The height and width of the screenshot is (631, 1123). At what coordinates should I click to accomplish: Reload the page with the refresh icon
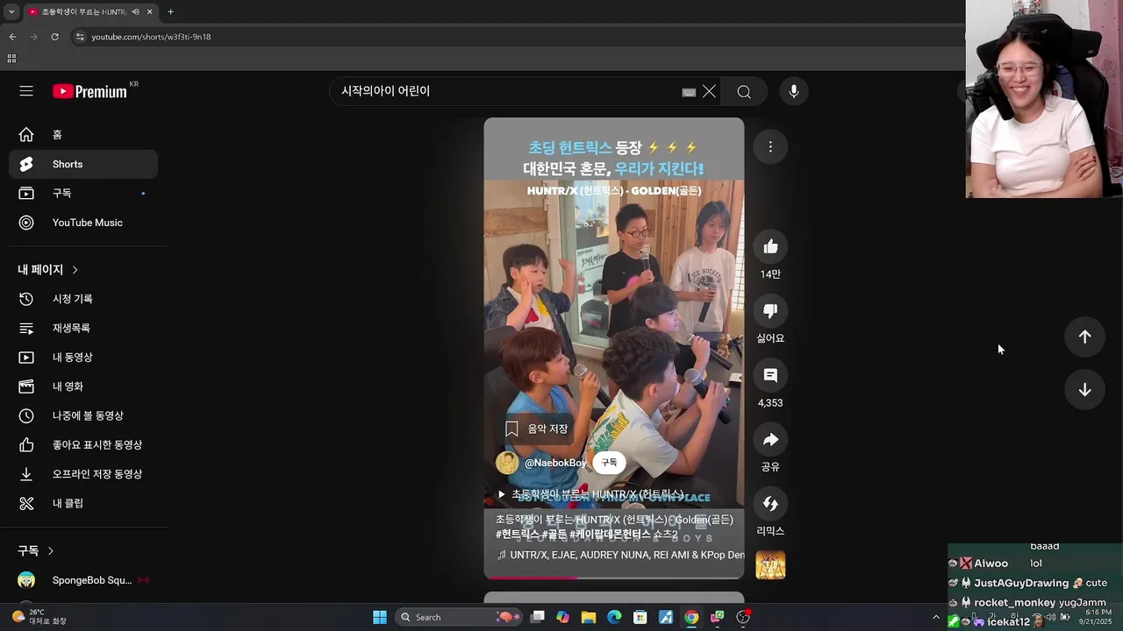(54, 37)
